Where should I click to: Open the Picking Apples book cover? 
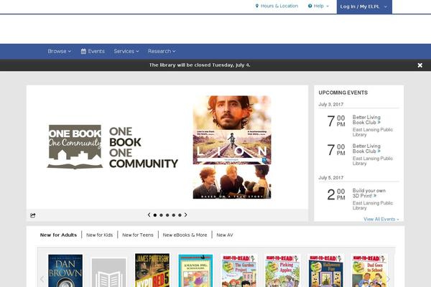[x=282, y=270]
